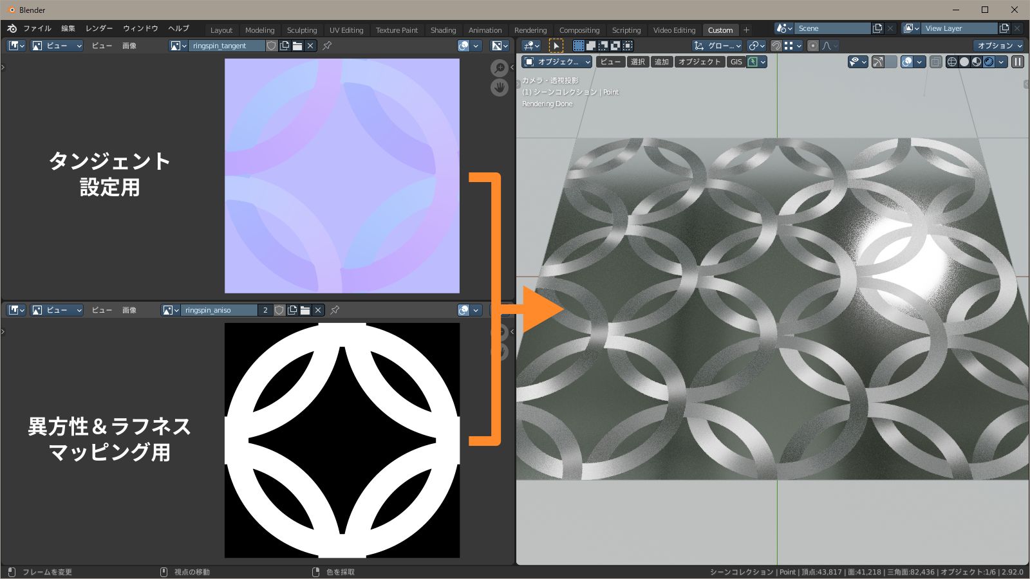Edit the ringspin_tangent image name field
Screen dimensions: 1030x579
[227, 46]
